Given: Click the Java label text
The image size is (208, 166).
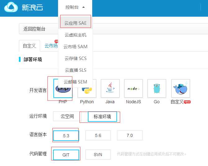Looking at the screenshot, I should pyautogui.click(x=110, y=102).
